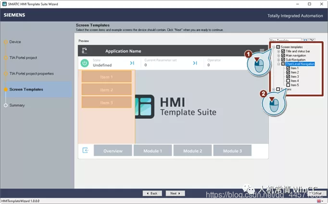Viewport: 328px width, 204px height.
Task: Expand the Screens tree node
Action: pyautogui.click(x=274, y=89)
